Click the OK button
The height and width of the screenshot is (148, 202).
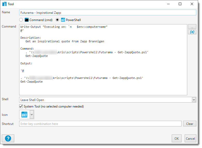pyautogui.click(x=176, y=138)
